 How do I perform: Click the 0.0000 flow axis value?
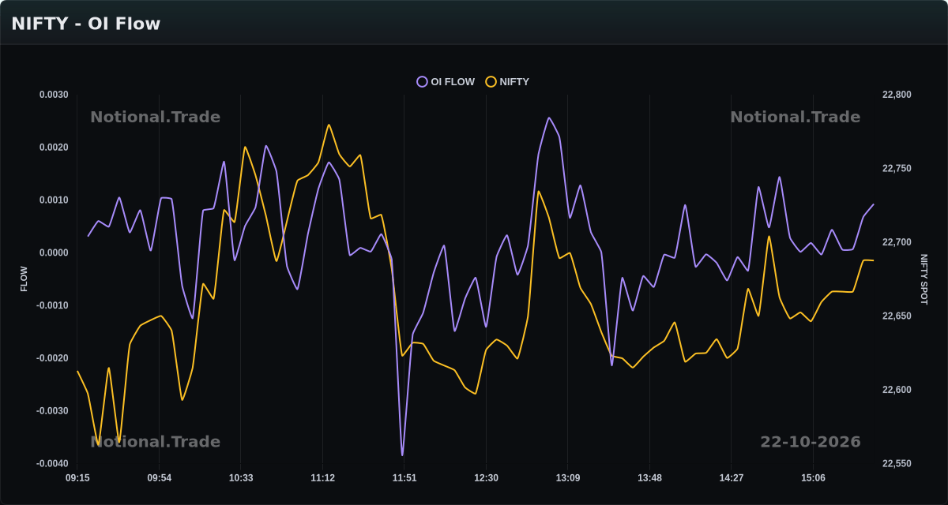[54, 252]
